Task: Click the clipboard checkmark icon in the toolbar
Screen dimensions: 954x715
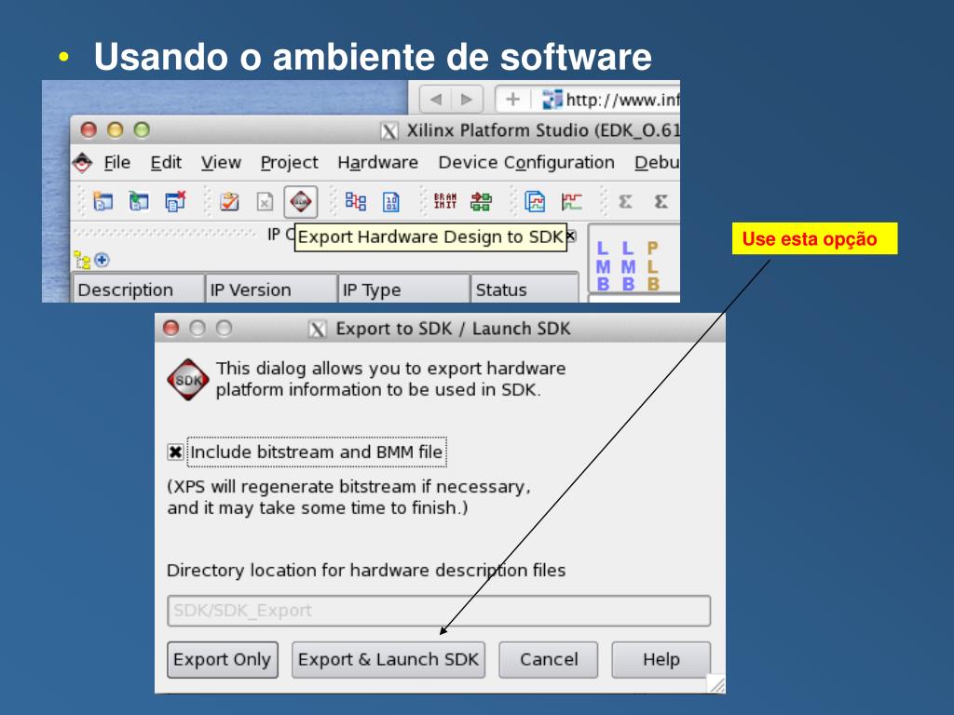Action: pos(229,201)
